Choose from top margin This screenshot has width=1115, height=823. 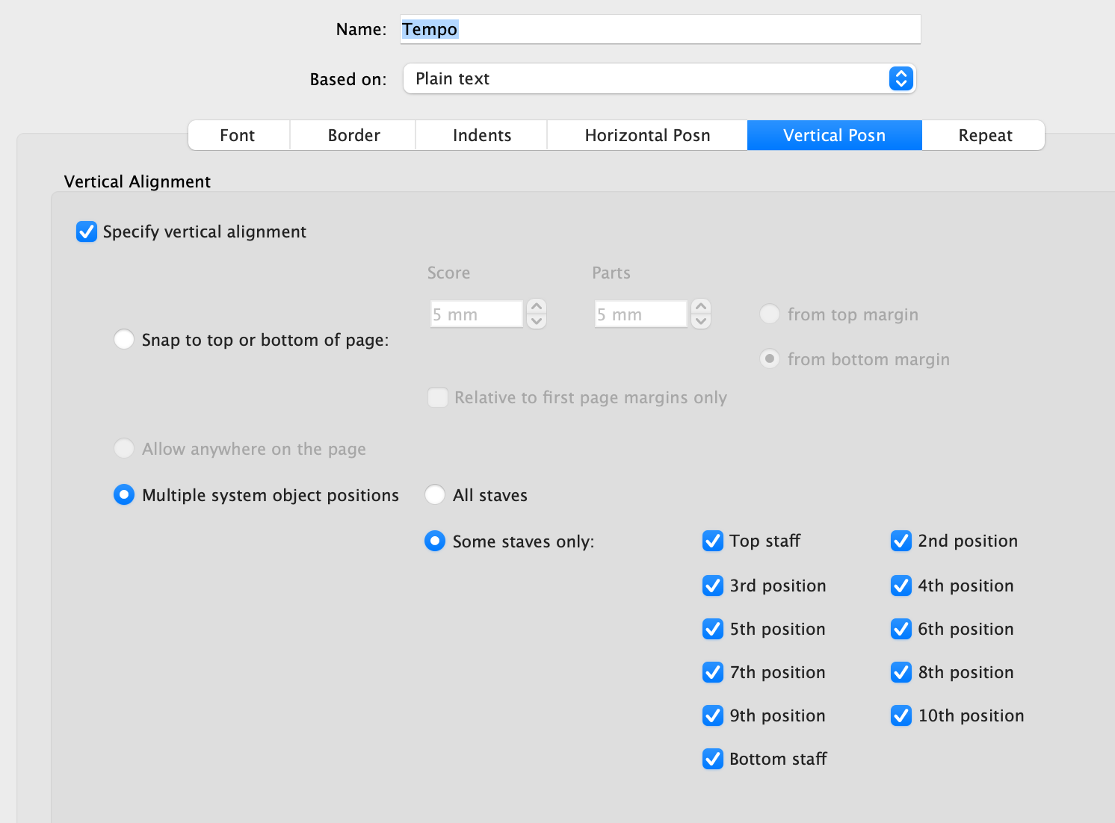[x=769, y=314]
